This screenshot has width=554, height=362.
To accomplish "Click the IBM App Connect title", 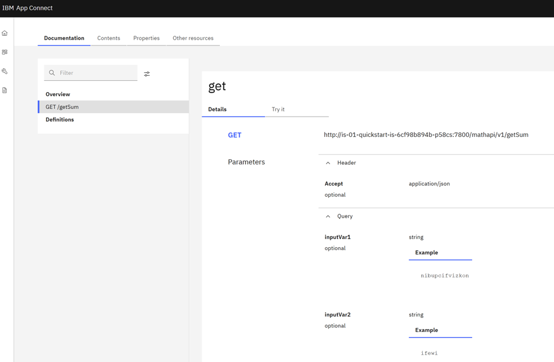I will point(27,8).
